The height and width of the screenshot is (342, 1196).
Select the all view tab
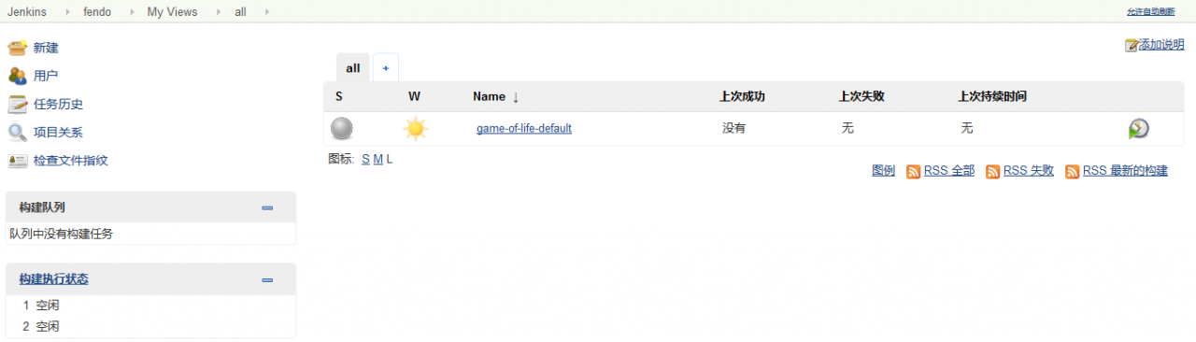tap(353, 68)
